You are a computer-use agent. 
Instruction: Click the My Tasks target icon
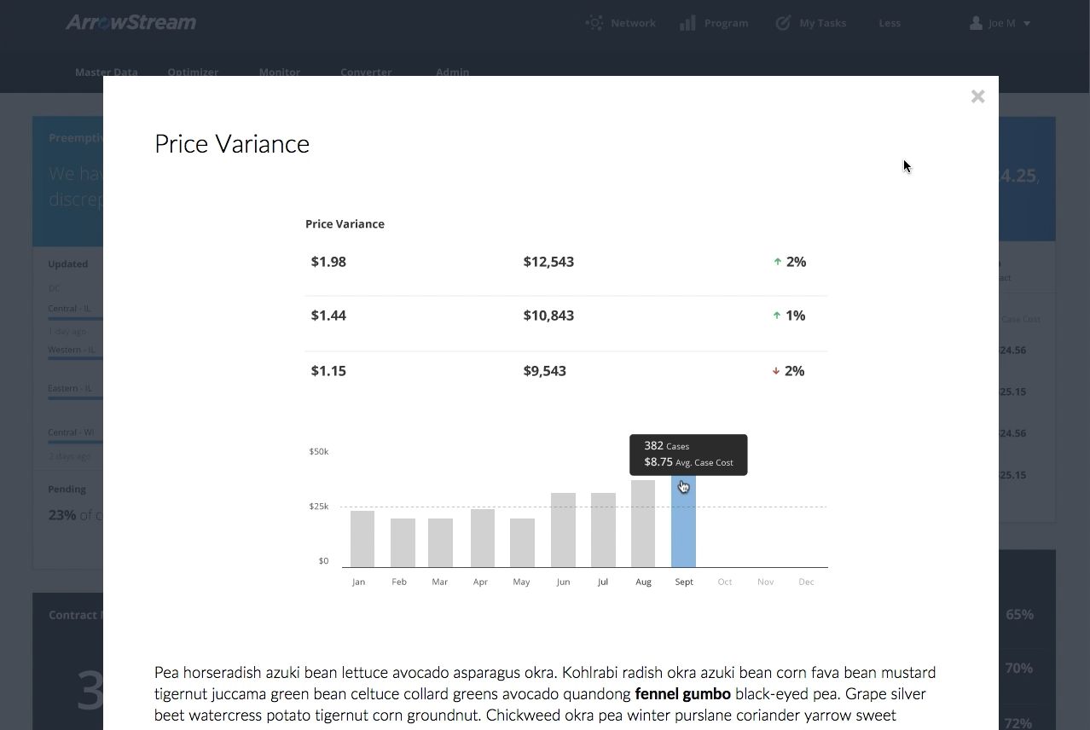(x=783, y=23)
